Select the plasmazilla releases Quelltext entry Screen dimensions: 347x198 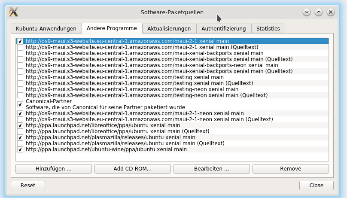[x=125, y=143]
